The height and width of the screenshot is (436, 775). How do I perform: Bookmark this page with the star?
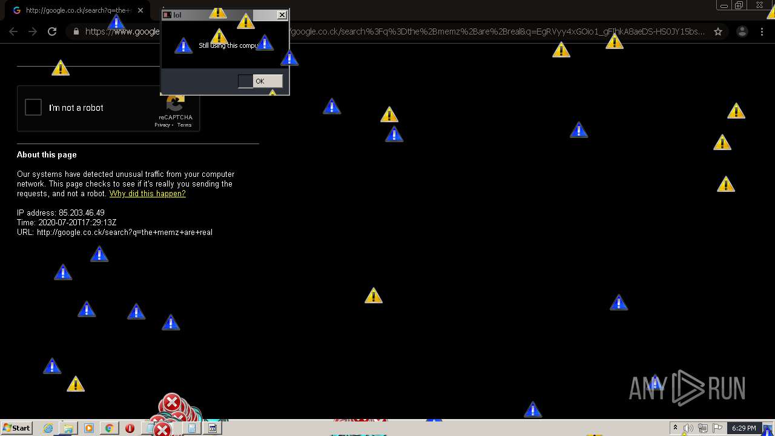click(718, 31)
